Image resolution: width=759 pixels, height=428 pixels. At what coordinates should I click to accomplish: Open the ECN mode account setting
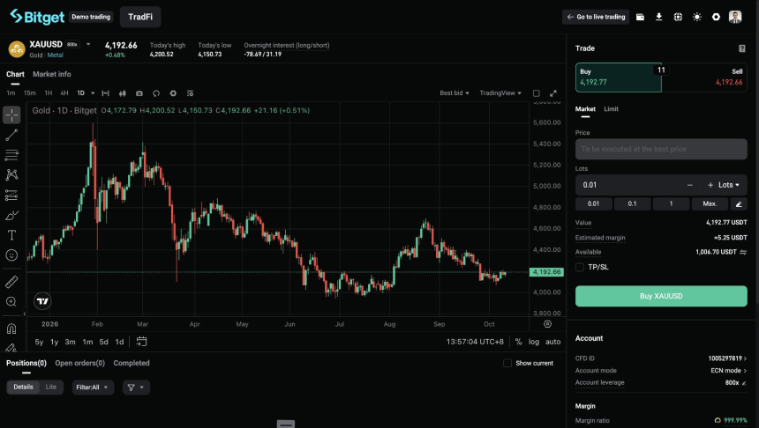click(728, 371)
